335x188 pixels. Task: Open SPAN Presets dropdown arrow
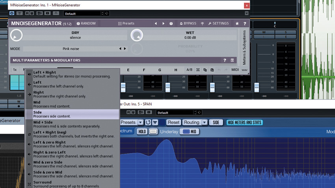click(140, 122)
